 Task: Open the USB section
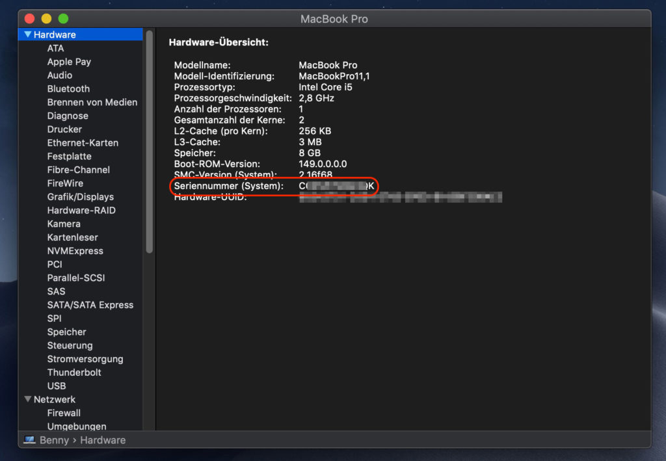point(56,386)
